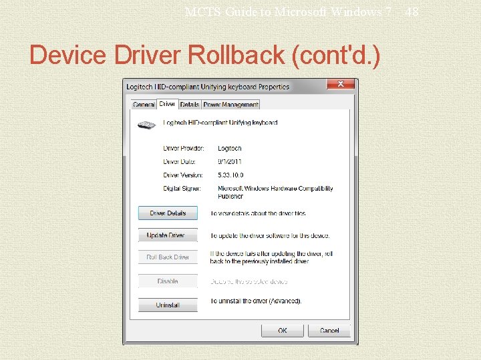This screenshot has height=360, width=481.
Task: Click the Disable button
Action: pos(168,281)
